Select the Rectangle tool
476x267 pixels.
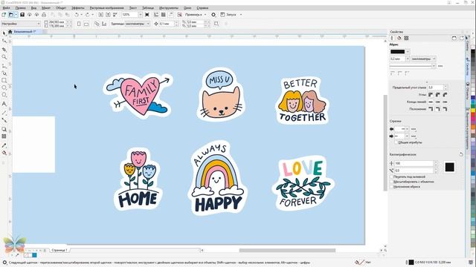4,81
